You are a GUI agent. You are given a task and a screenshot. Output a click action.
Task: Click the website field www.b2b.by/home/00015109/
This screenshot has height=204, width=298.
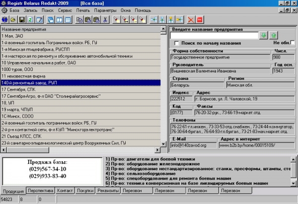pyautogui.click(x=257, y=145)
